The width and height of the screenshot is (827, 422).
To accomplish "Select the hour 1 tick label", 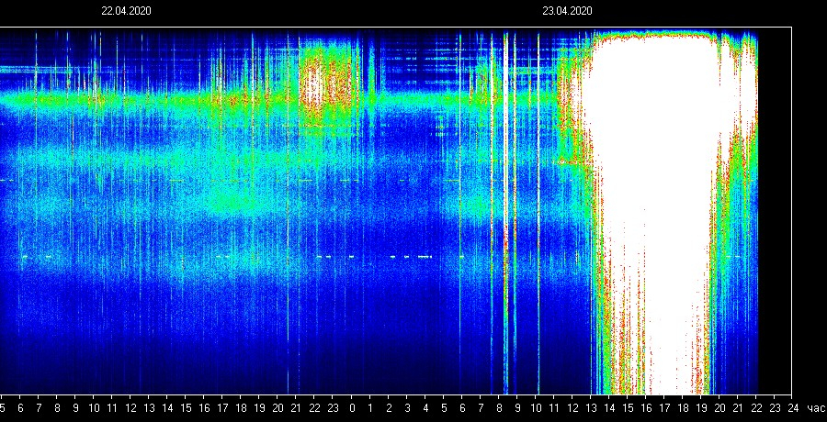I will [x=370, y=407].
